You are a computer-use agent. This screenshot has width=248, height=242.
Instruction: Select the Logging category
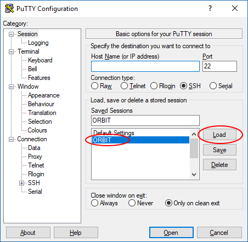(38, 43)
